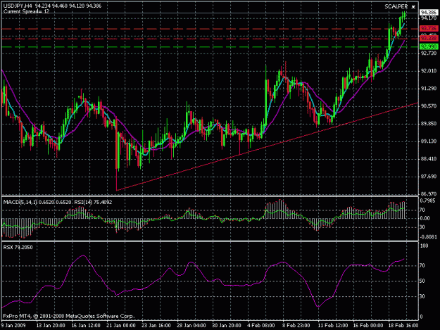Viewport: 440px width, 330px height.
Task: Click the 86.970 price scale value
Action: click(x=429, y=193)
